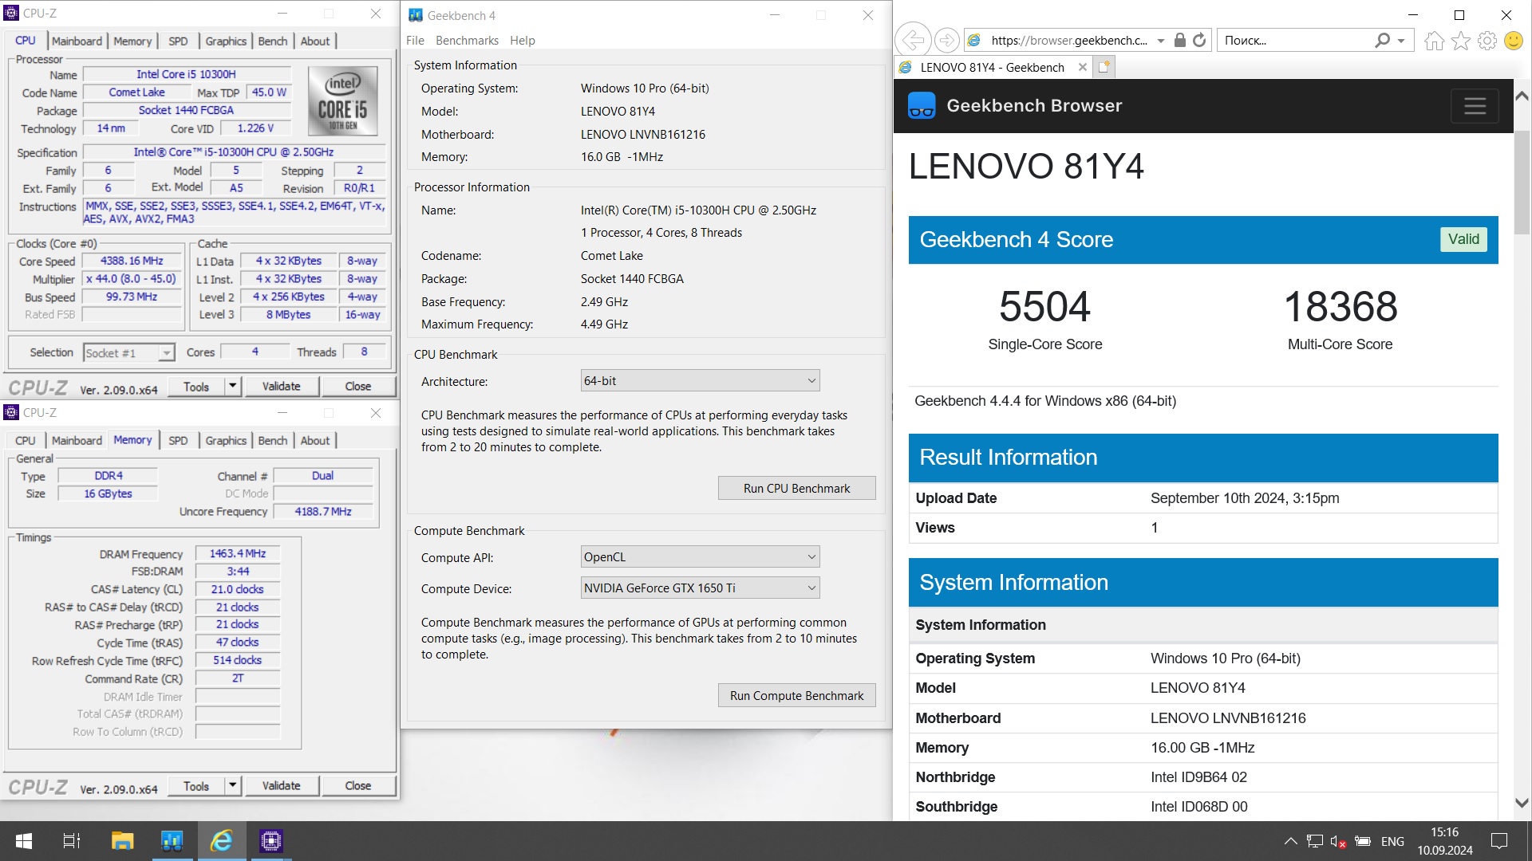Expand the address bar URL dropdown arrow

pyautogui.click(x=1161, y=41)
